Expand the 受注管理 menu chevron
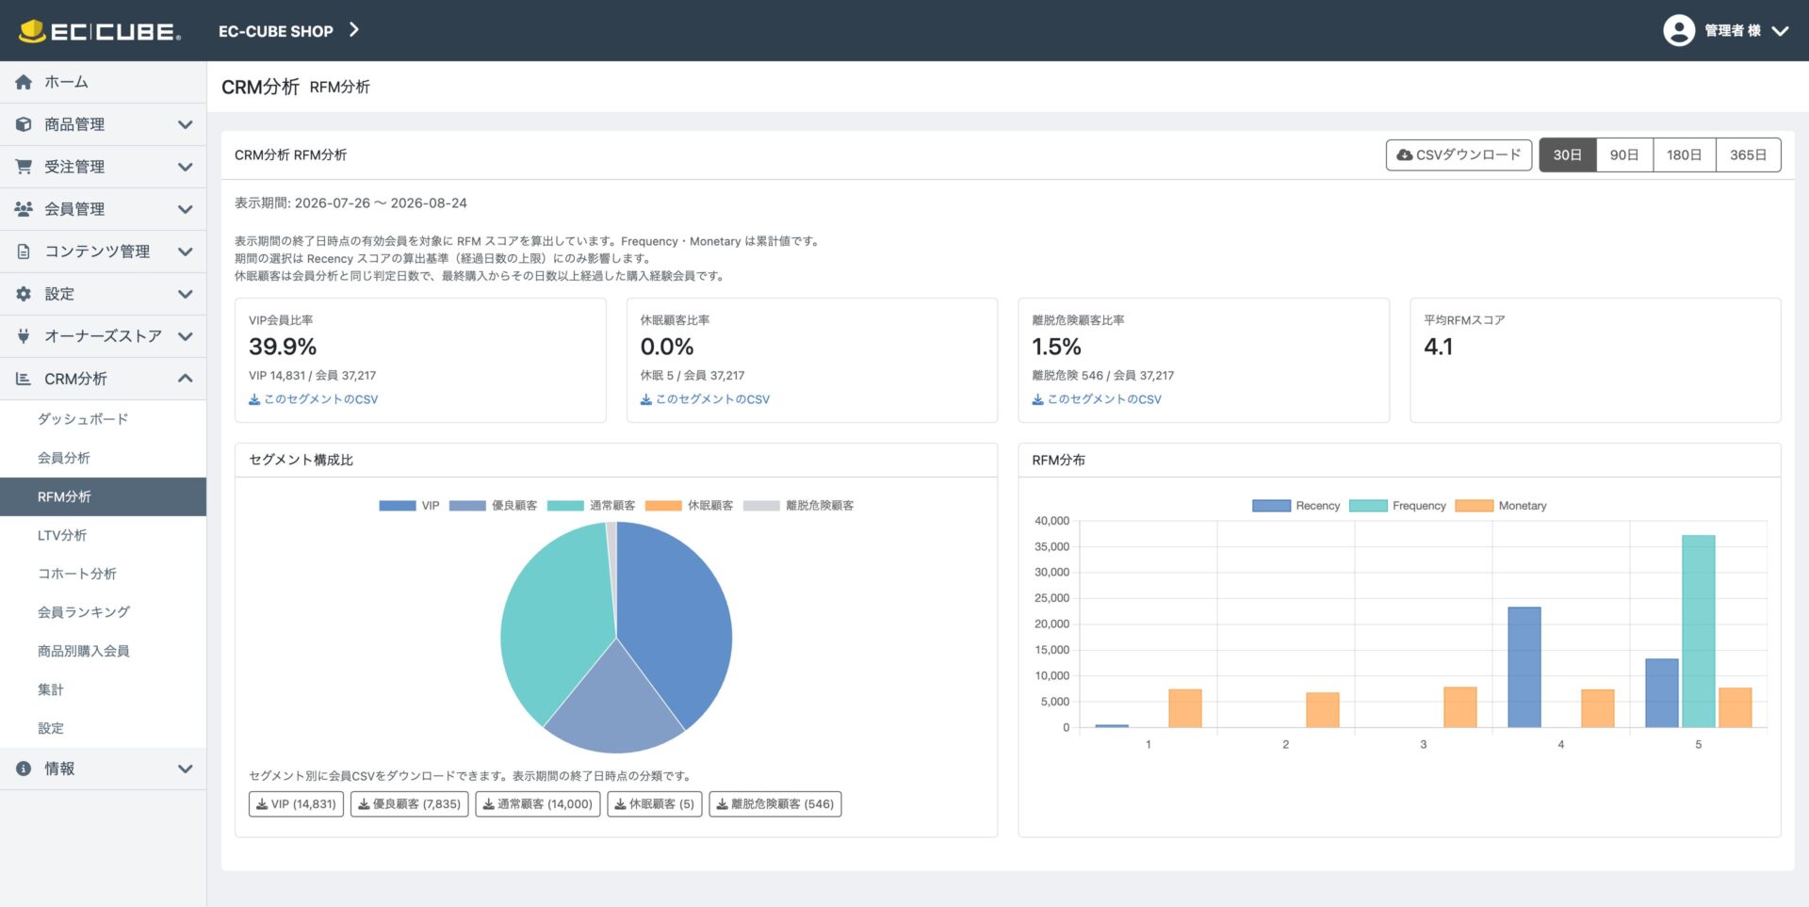Image resolution: width=1809 pixels, height=907 pixels. (x=186, y=167)
